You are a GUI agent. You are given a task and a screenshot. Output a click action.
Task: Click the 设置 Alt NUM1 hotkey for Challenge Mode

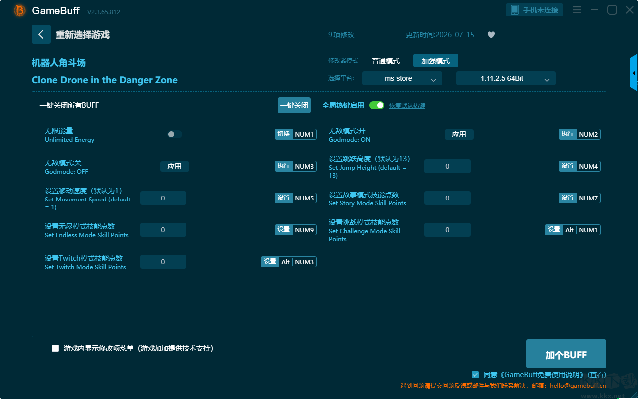point(573,230)
